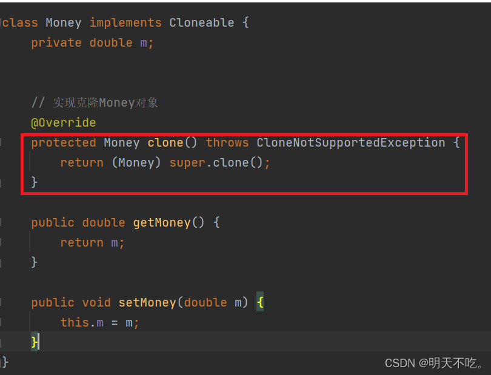Select the @Override annotation
This screenshot has height=375, width=491.
[63, 122]
